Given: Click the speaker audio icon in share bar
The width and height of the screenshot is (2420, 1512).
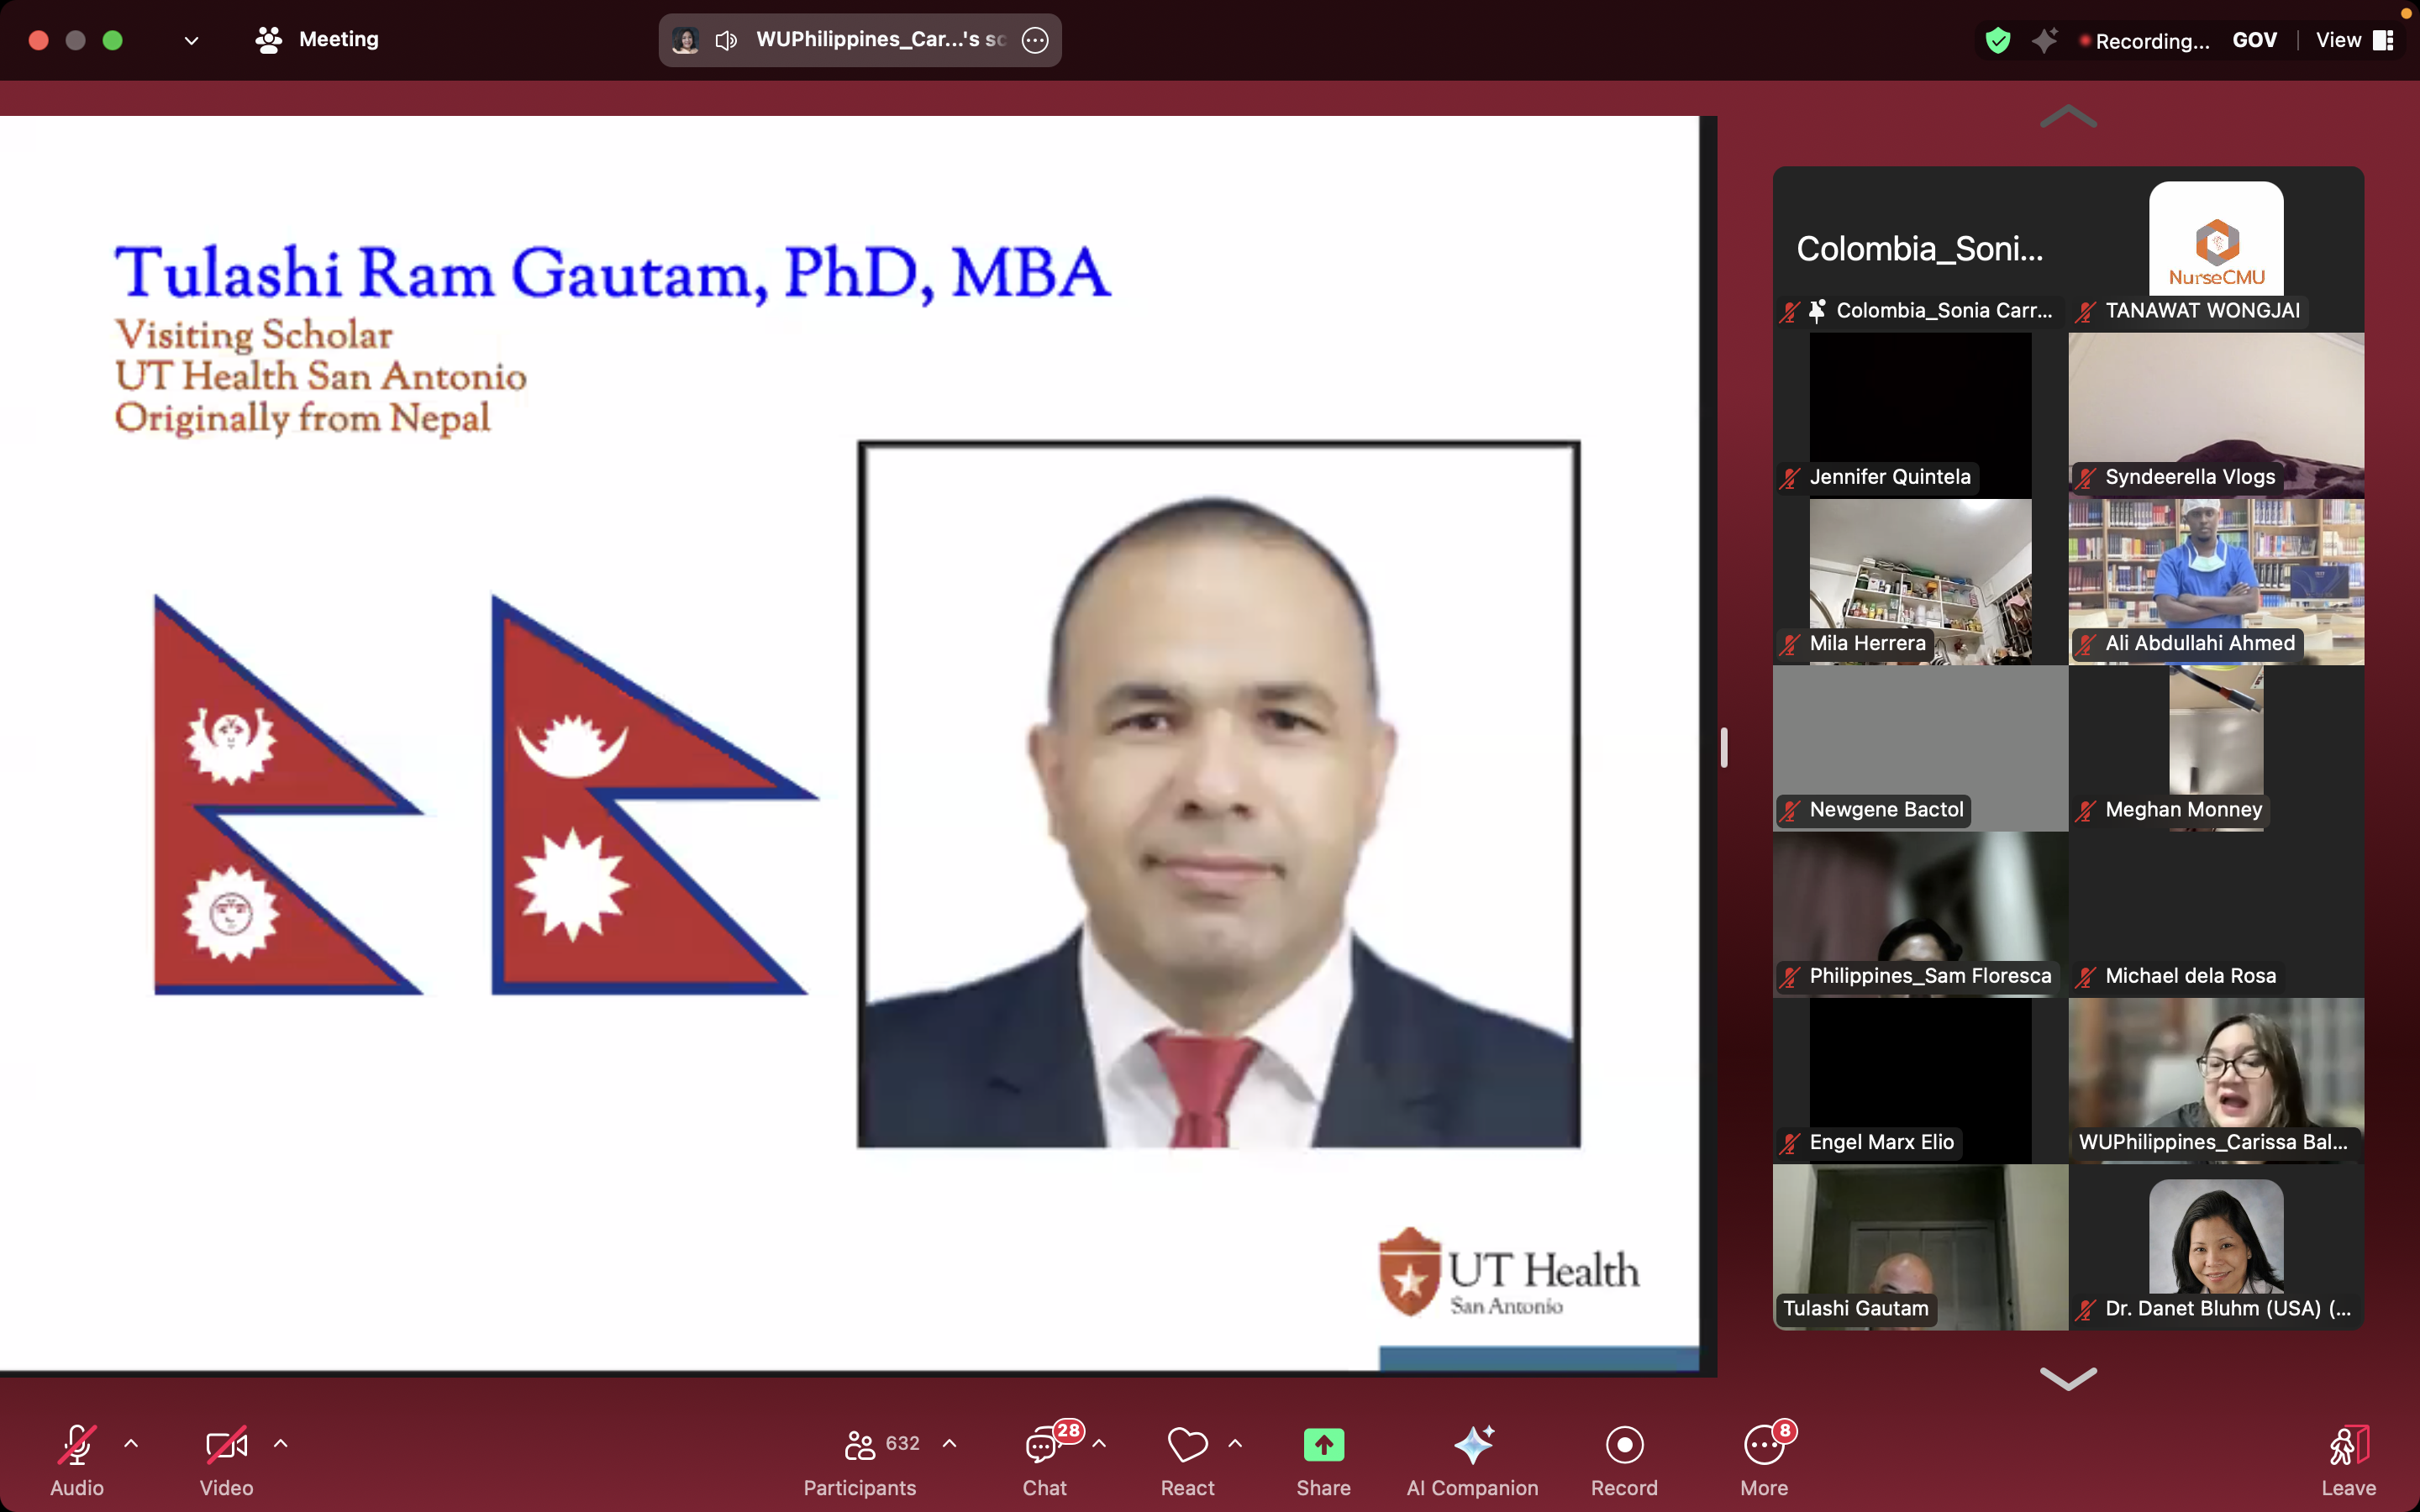Looking at the screenshot, I should tap(726, 40).
